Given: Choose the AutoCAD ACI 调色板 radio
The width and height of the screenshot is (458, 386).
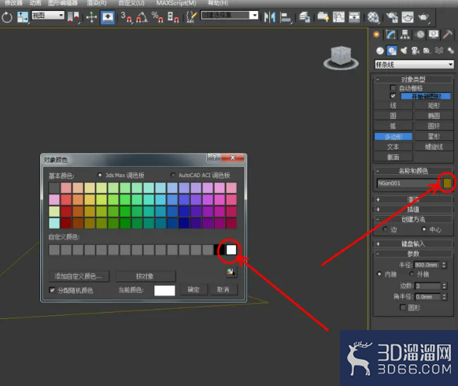Looking at the screenshot, I should 173,175.
